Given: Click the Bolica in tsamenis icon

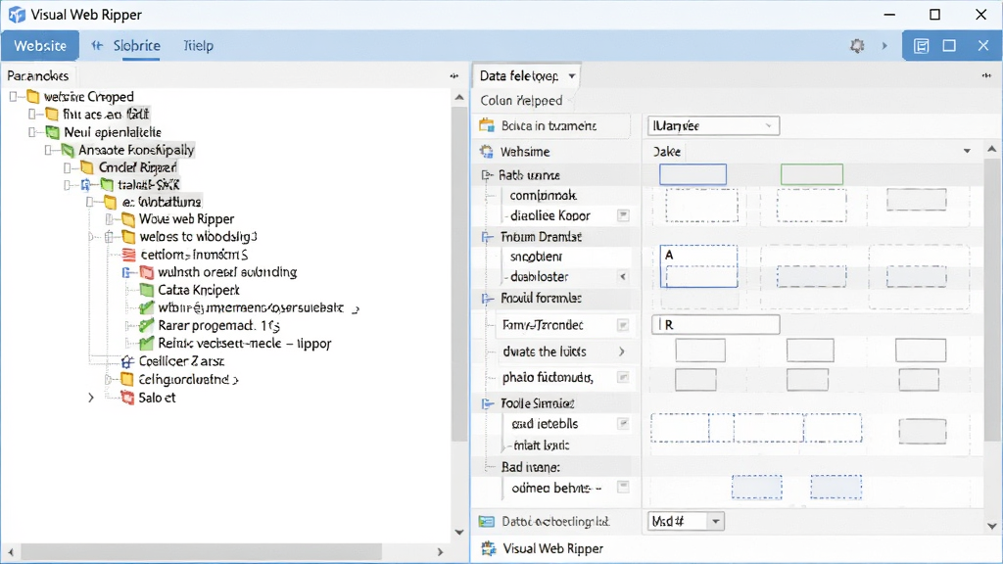Looking at the screenshot, I should 487,125.
